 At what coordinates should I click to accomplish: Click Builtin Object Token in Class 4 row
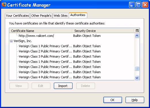(x=87, y=77)
